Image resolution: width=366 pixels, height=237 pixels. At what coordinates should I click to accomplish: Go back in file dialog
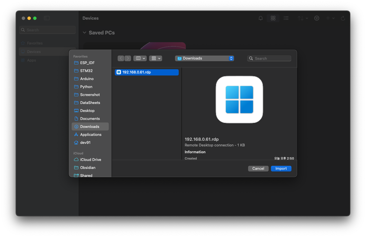[121, 58]
